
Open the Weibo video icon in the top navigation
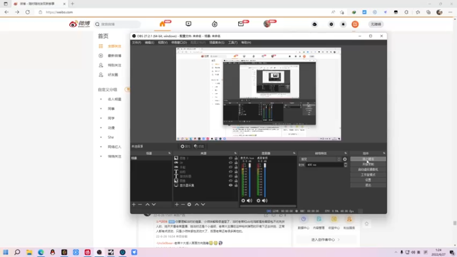click(189, 24)
